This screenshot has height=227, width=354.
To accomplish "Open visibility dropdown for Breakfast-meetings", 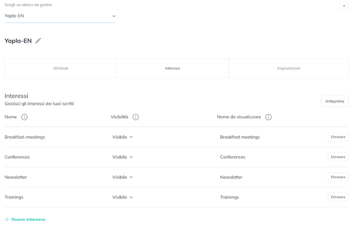I will (122, 137).
